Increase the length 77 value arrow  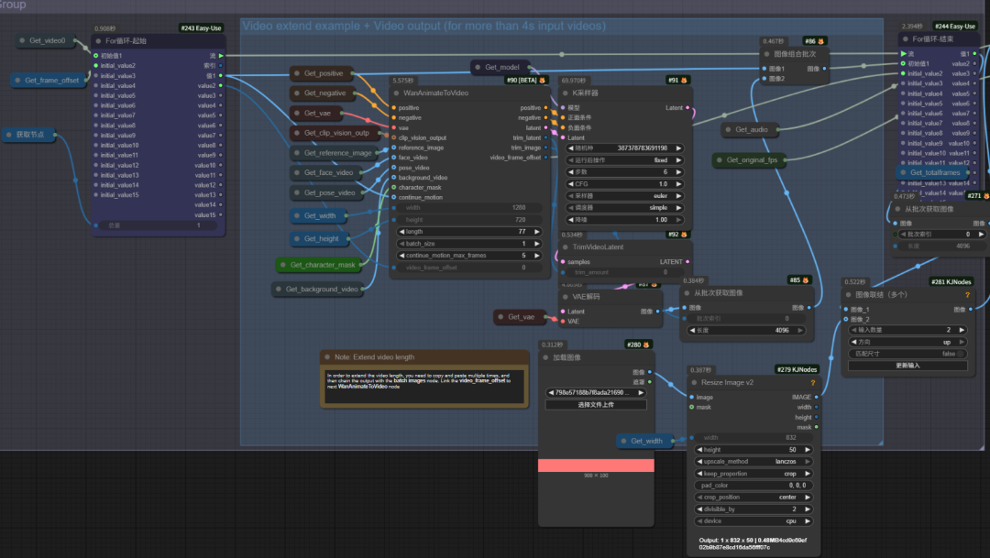tap(537, 232)
